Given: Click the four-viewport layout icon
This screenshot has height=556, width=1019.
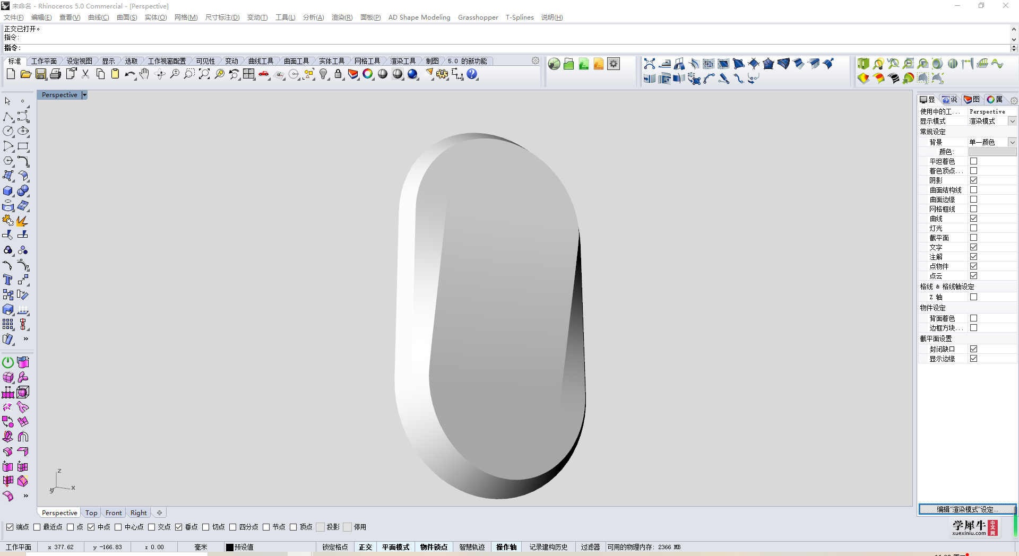Looking at the screenshot, I should [x=249, y=74].
